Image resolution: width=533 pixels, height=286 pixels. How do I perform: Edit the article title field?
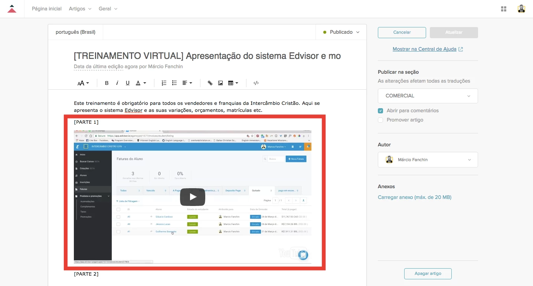[207, 56]
